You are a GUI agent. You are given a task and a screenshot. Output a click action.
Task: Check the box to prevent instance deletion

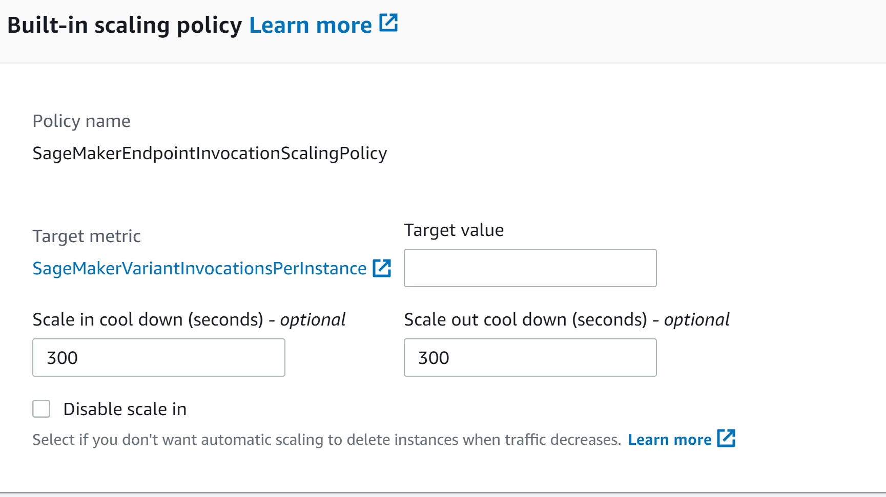click(41, 409)
